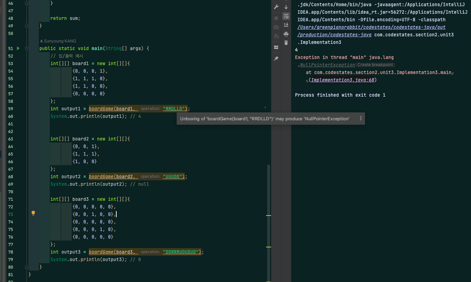Open Run tool window wrench settings
This screenshot has width=471, height=282.
[x=276, y=7]
